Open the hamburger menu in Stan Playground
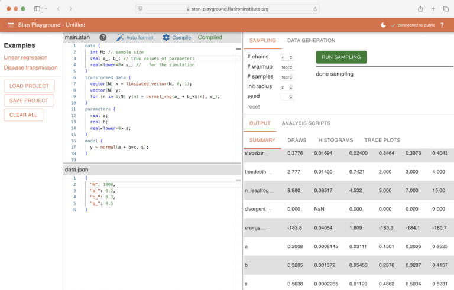Viewport: 454px width, 290px height. click(x=11, y=25)
